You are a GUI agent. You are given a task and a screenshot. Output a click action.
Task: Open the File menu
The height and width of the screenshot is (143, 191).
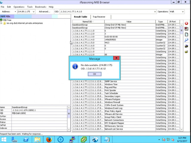click(2, 7)
